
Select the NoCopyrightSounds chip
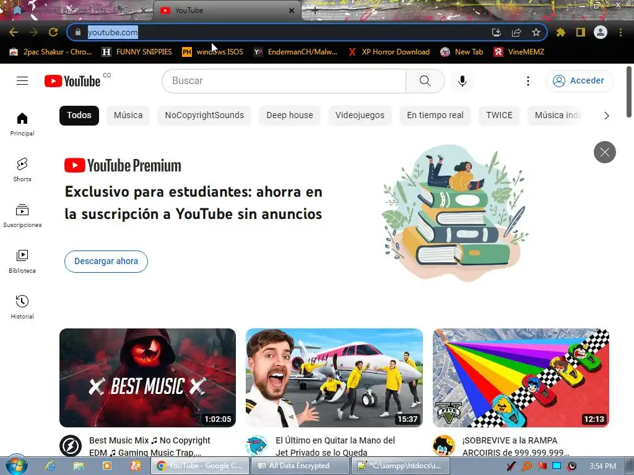[204, 116]
